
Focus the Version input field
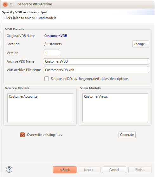pos(52,53)
